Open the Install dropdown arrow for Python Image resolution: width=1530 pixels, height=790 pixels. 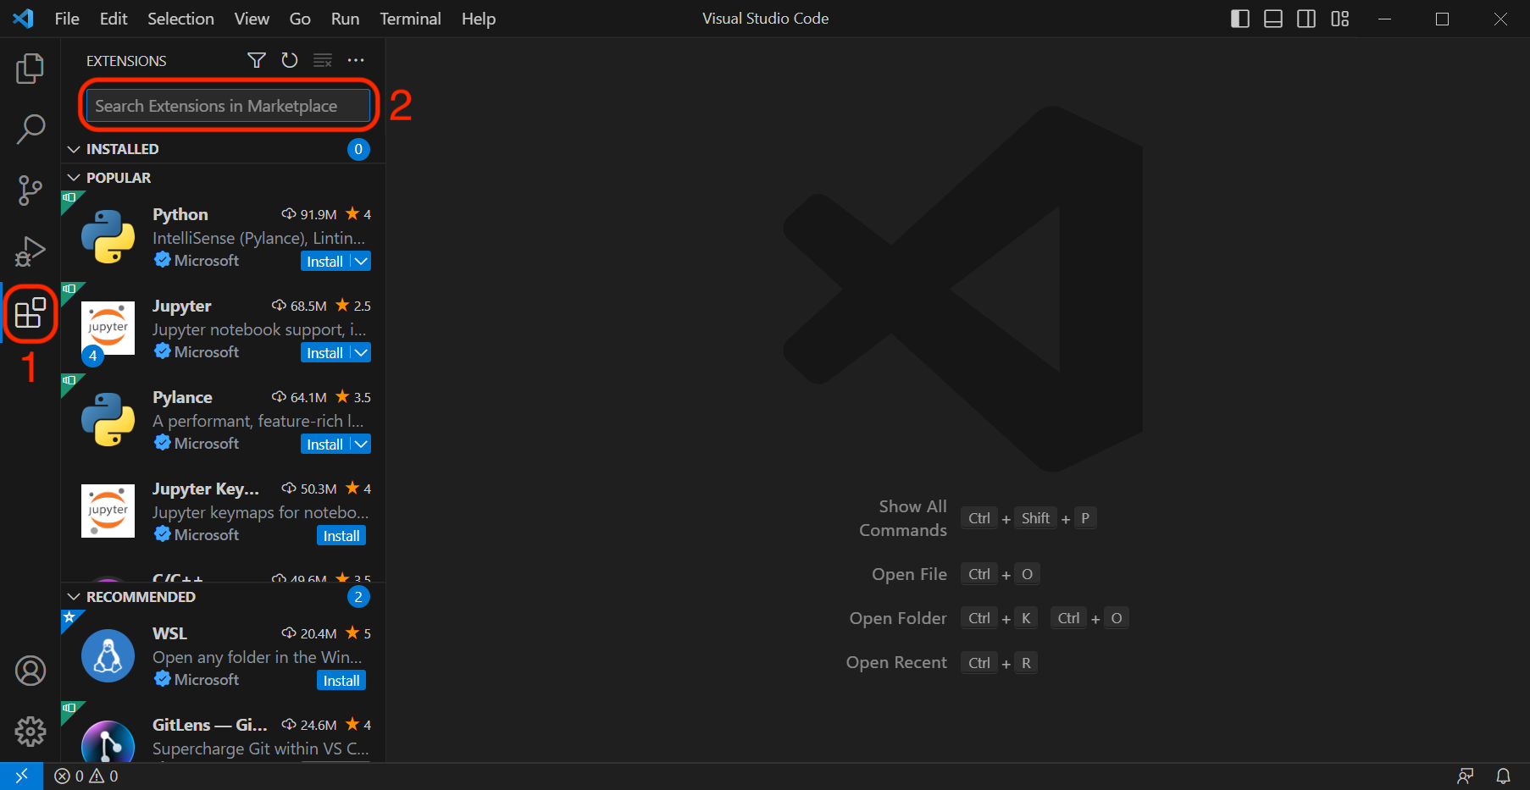click(x=359, y=261)
